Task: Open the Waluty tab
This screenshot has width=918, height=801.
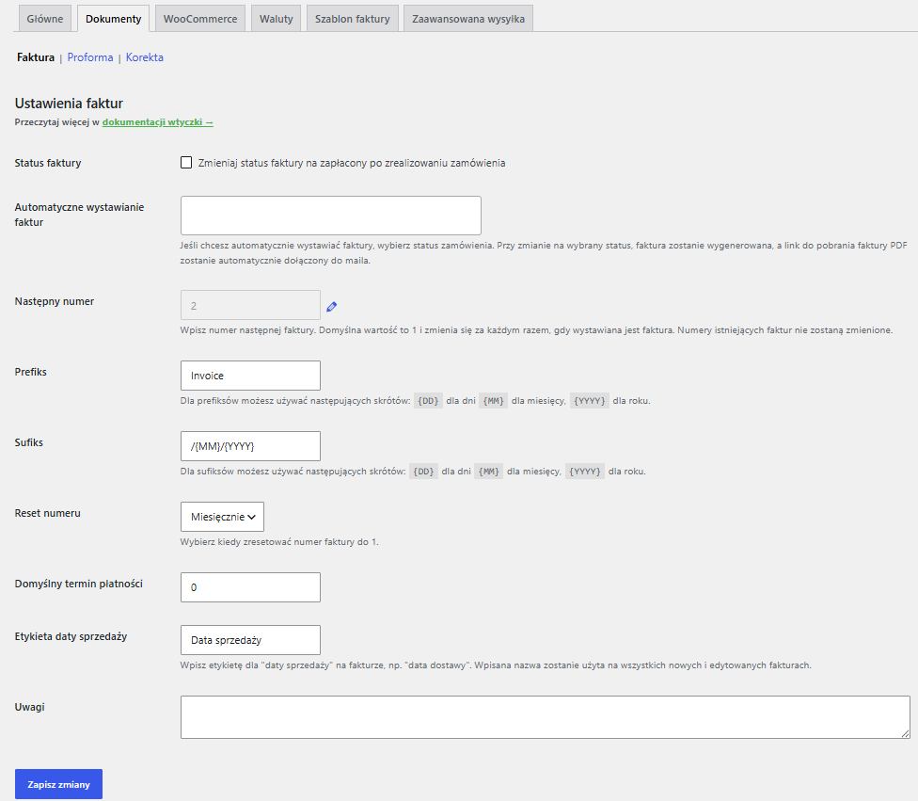Action: pos(277,19)
